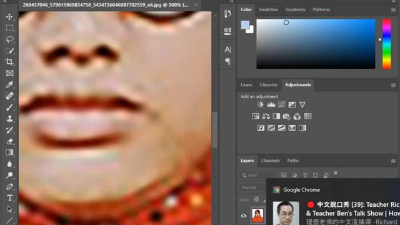Select the Frame tool
400x225 pixels.
[x=9, y=73]
